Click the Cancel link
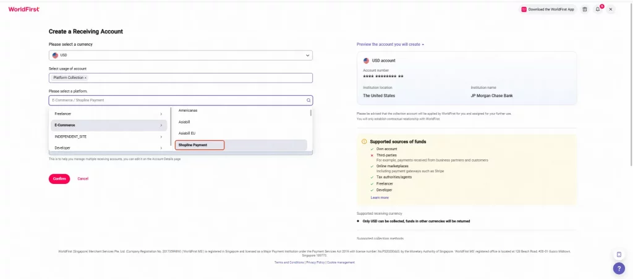 [83, 178]
